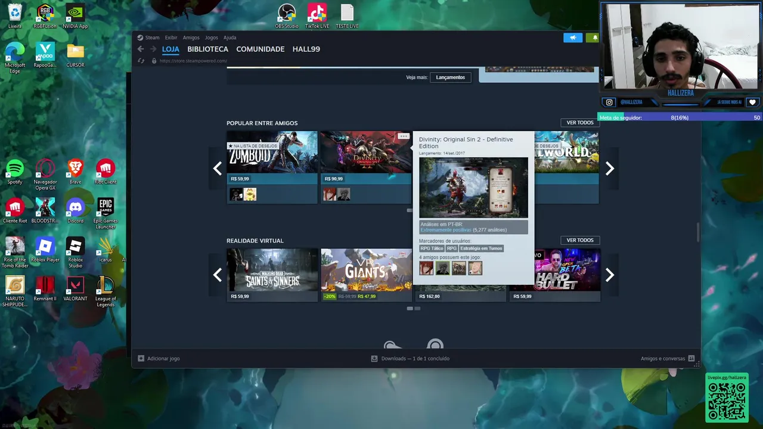This screenshot has height=429, width=763.
Task: Launch Roblox Player shortcut
Action: (x=45, y=250)
